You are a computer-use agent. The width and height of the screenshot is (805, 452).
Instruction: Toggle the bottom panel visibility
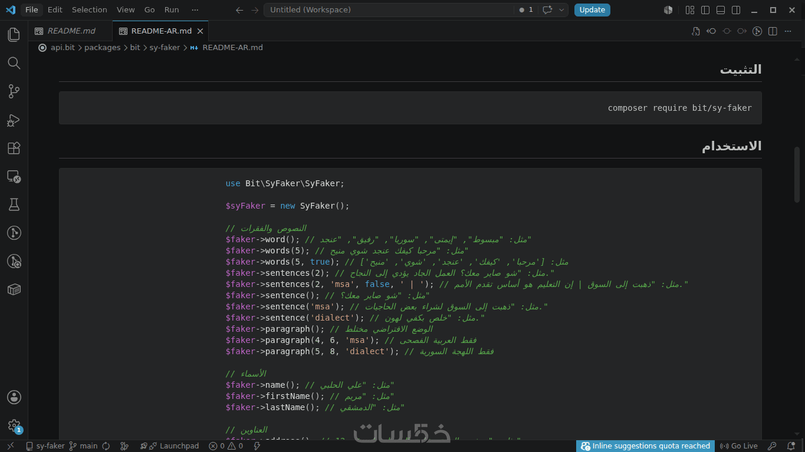click(x=721, y=10)
